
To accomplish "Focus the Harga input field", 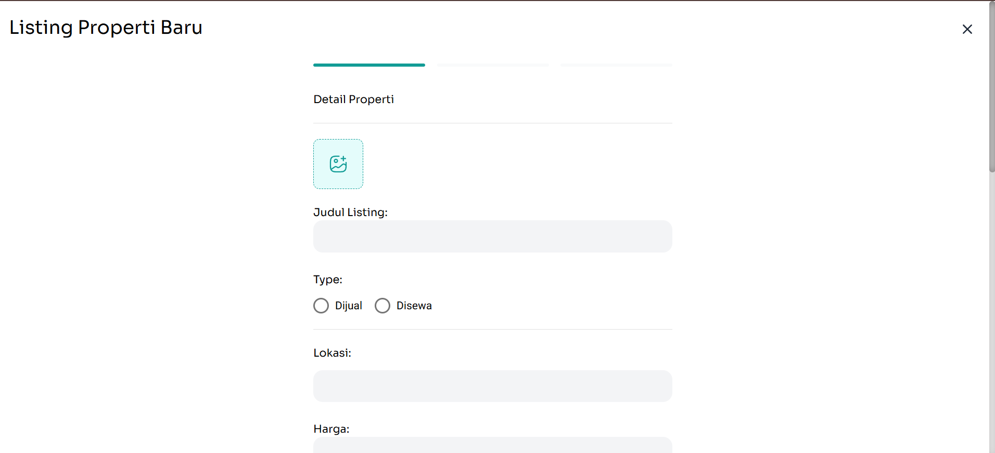I will 492,445.
